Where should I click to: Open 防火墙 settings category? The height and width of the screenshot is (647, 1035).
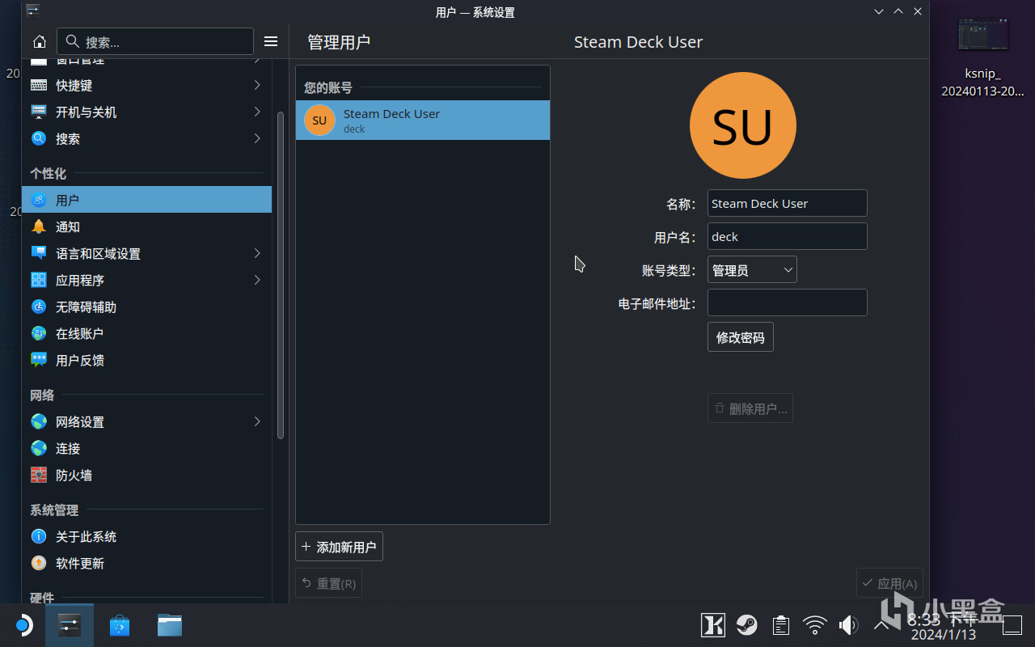(146, 475)
